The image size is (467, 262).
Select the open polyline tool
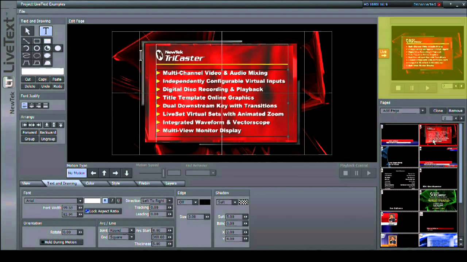point(26,63)
